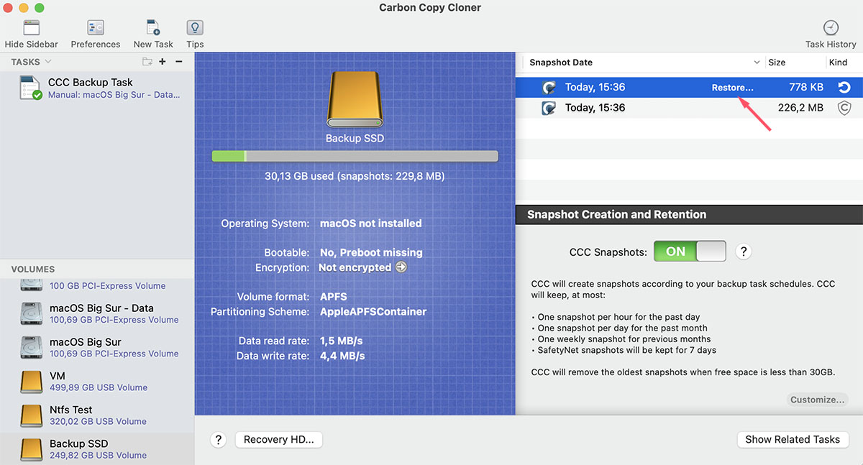Click Manual: macOS Big Sur - Data subtitle

pyautogui.click(x=114, y=95)
